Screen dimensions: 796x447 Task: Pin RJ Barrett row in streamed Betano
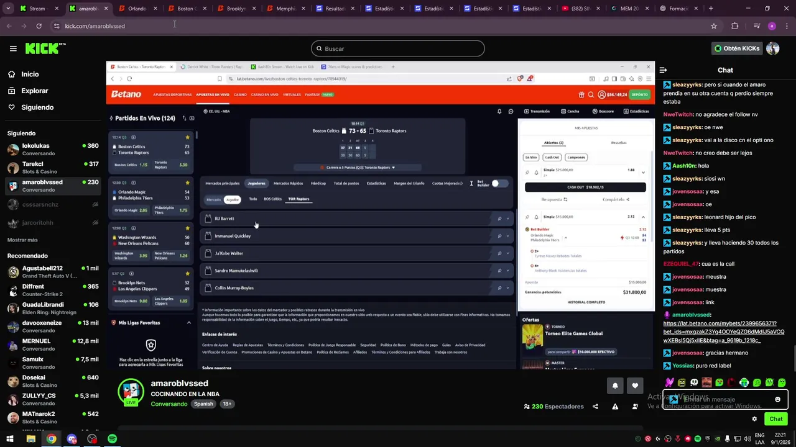499,219
